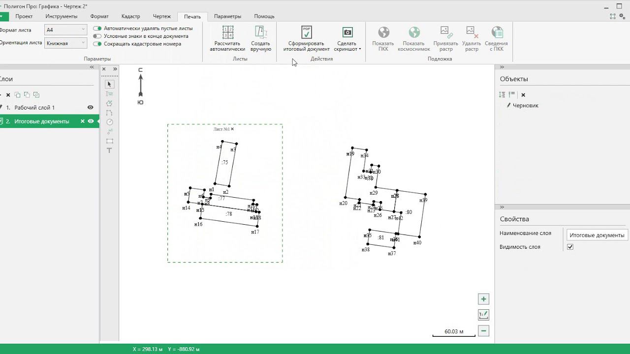Click Привязать растр icon
Viewport: 630px width, 354px height.
[x=446, y=32]
